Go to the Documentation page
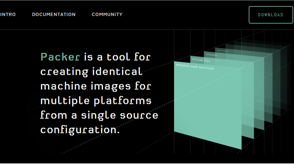The width and height of the screenshot is (294, 165). pos(54,14)
